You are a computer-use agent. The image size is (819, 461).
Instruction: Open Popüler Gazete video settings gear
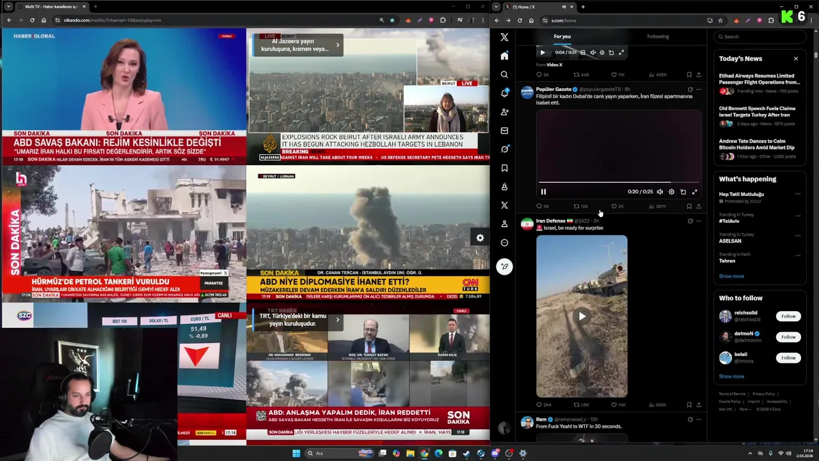click(x=671, y=191)
